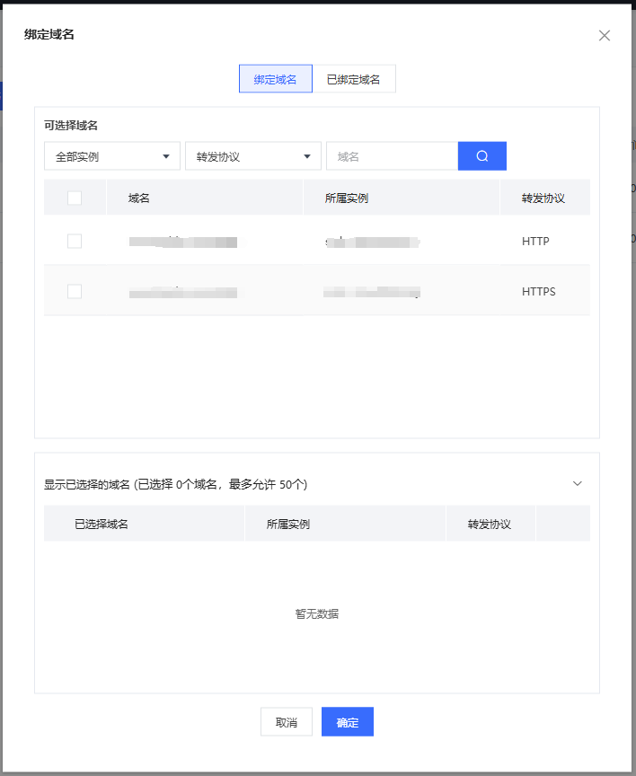Switch to the 已绑定域名 tab
The height and width of the screenshot is (776, 636).
tap(353, 79)
